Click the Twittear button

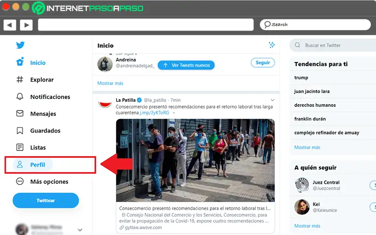[x=46, y=200]
